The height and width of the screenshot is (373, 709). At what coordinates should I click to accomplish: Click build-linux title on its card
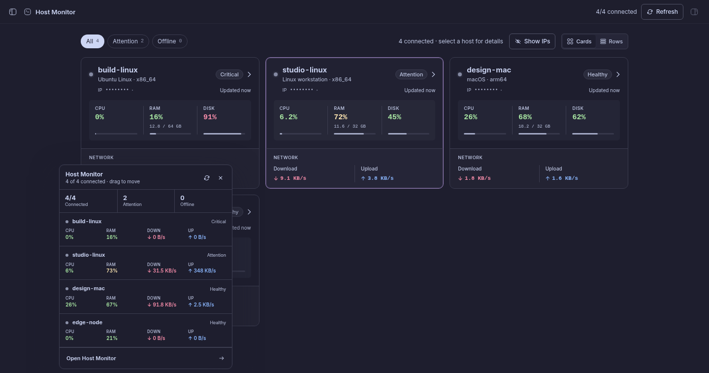pyautogui.click(x=118, y=70)
